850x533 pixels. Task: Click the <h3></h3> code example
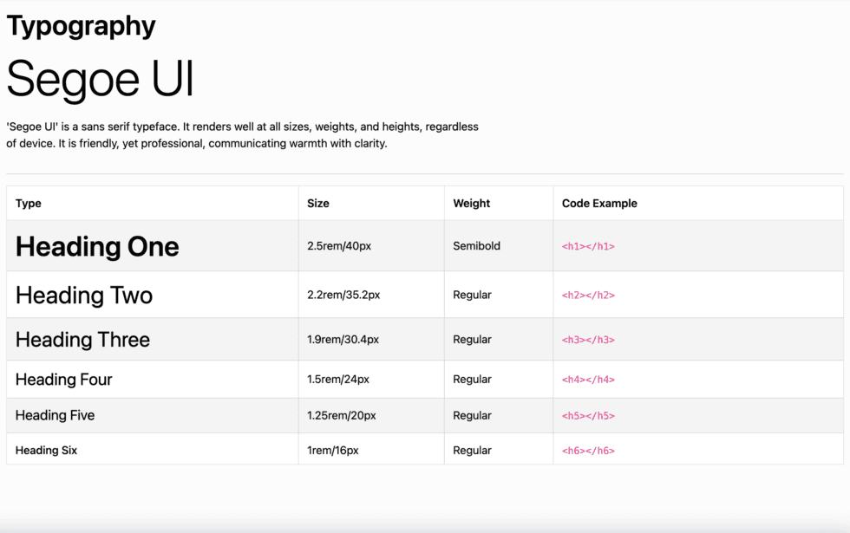588,340
